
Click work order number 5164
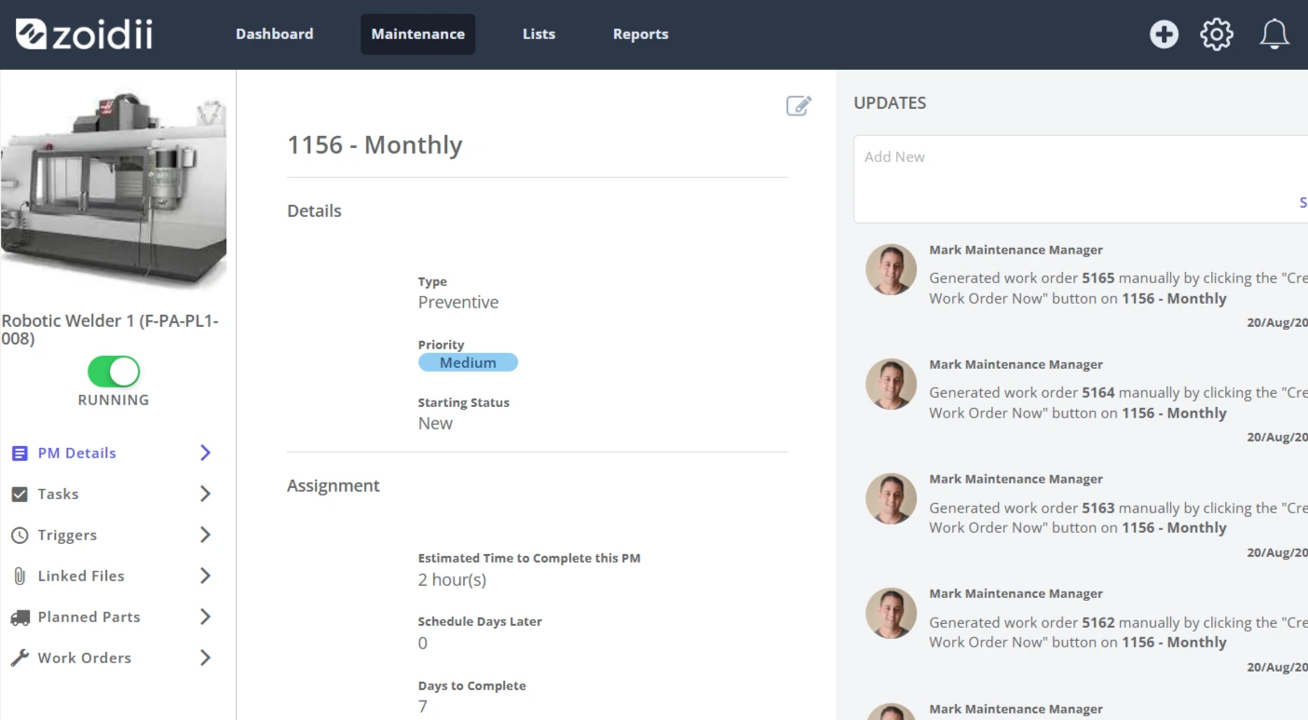point(1097,392)
